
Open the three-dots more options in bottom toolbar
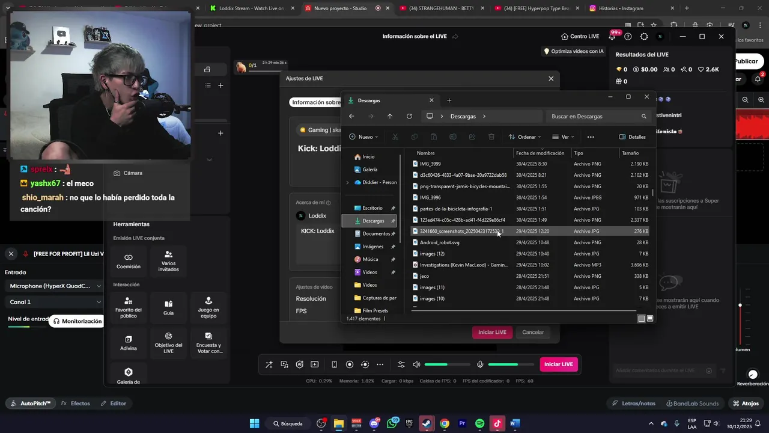380,364
